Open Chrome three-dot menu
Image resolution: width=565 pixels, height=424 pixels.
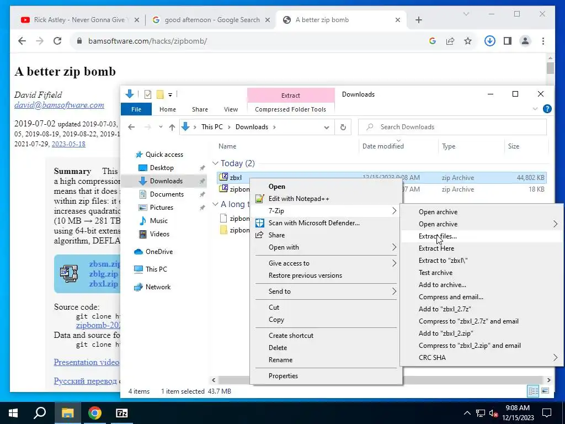coord(543,41)
